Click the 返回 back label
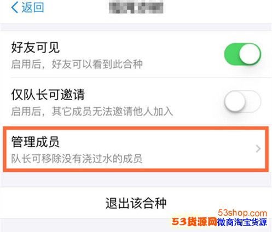 point(33,8)
